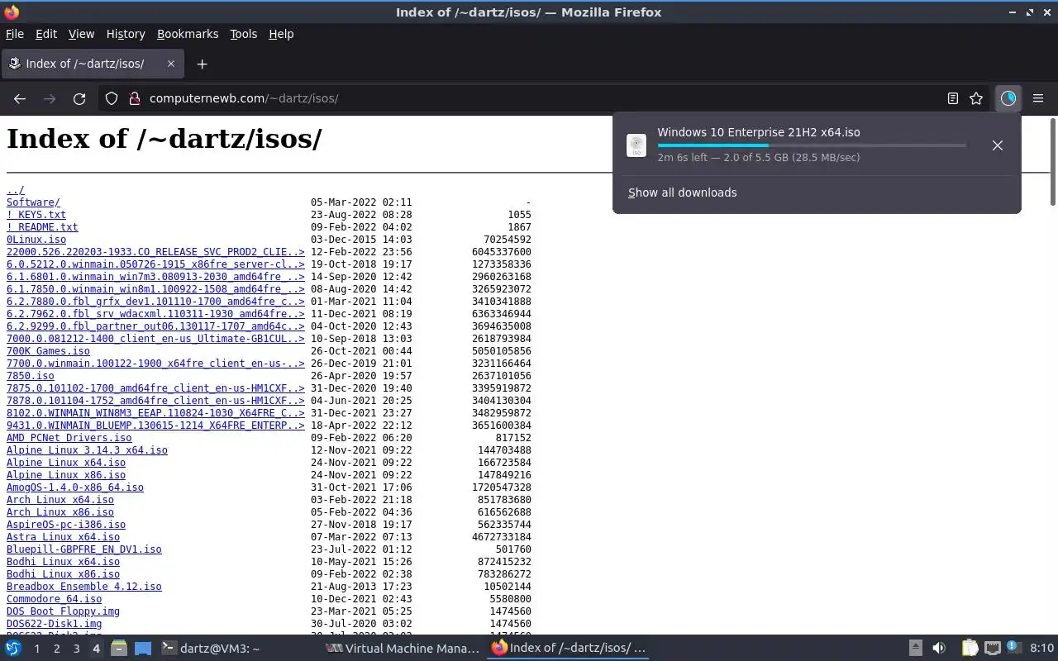Open the History menu
The height and width of the screenshot is (661, 1058).
point(126,34)
